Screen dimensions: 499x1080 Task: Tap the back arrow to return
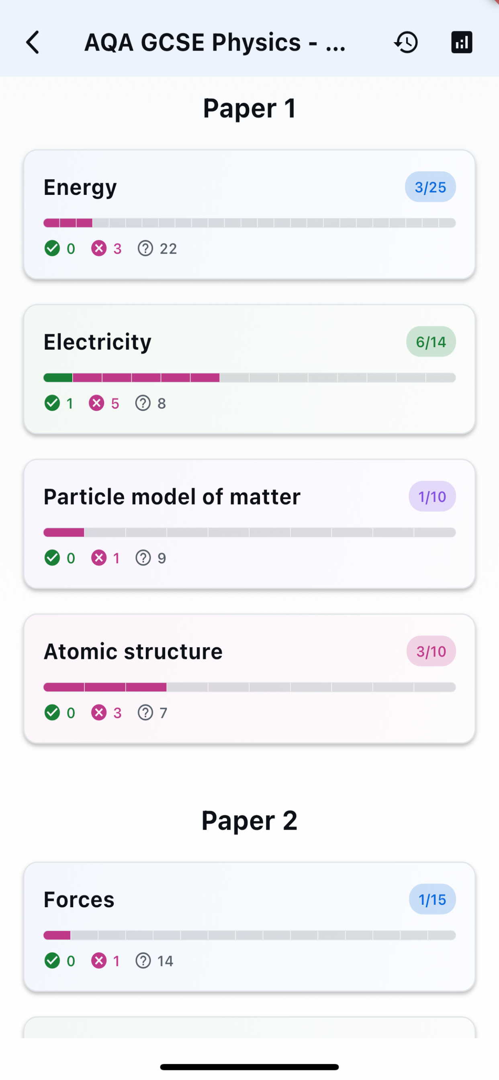tap(33, 42)
